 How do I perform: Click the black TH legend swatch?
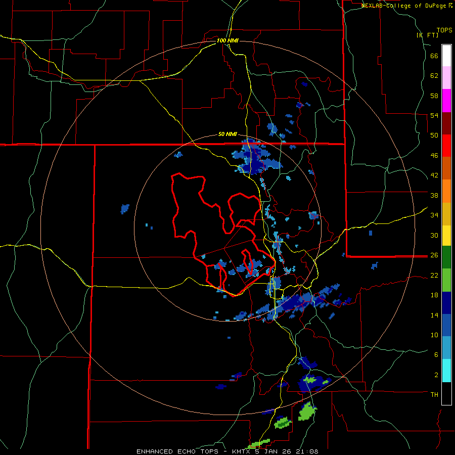446,393
